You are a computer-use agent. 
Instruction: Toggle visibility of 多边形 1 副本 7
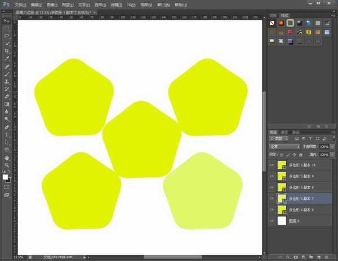click(x=272, y=199)
